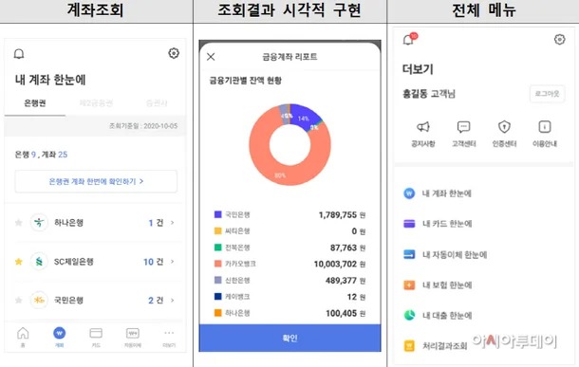This screenshot has width=579, height=367.
Task: Open 내 대출 한눈에 menu item
Action: click(438, 316)
